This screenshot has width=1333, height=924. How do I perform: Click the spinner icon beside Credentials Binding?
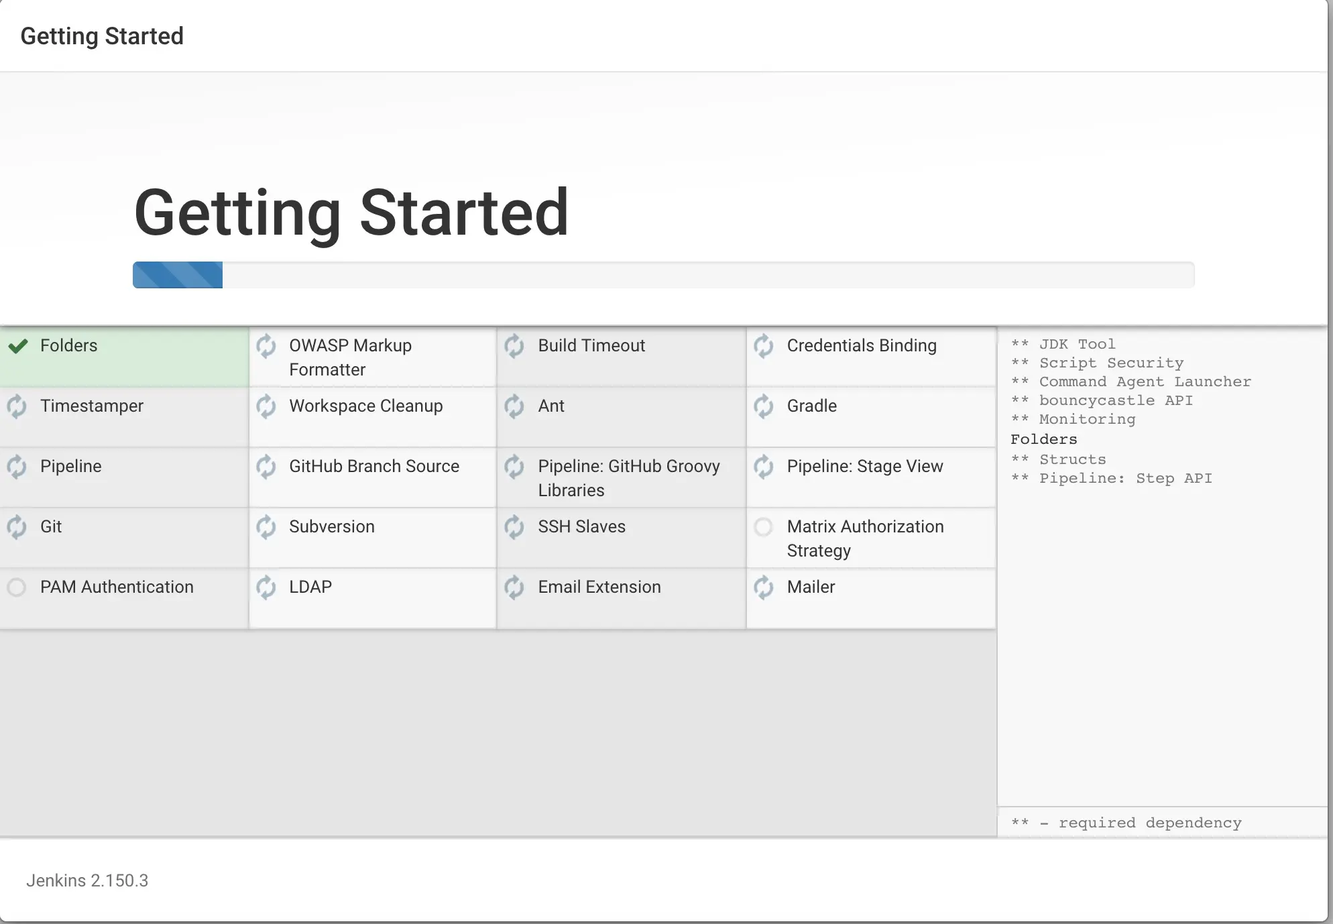point(764,346)
